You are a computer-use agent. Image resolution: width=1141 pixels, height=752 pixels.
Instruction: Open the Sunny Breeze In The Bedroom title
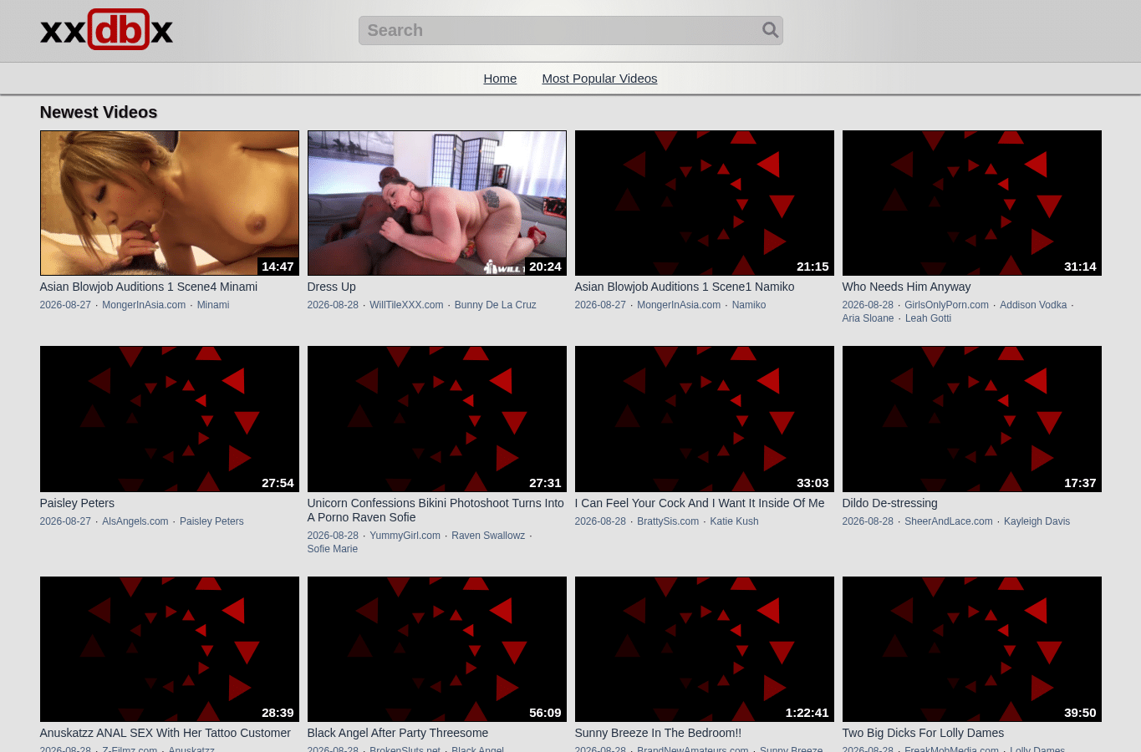click(658, 733)
